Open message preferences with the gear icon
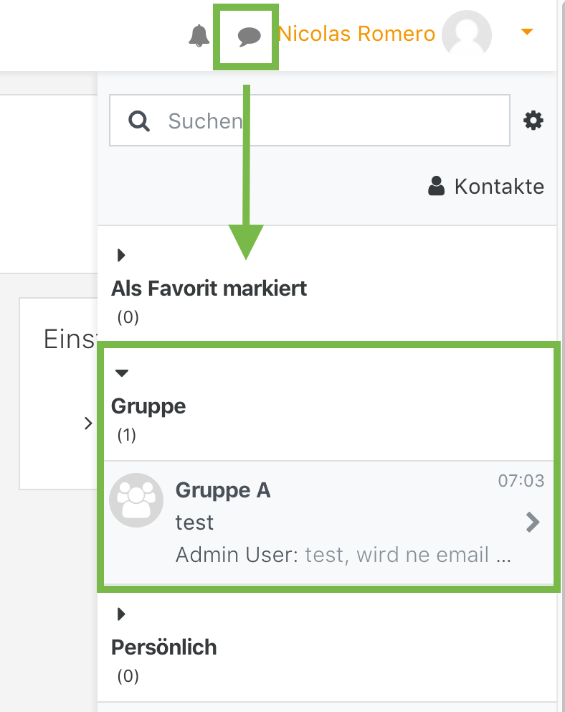Viewport: 565px width, 712px height. (x=533, y=120)
